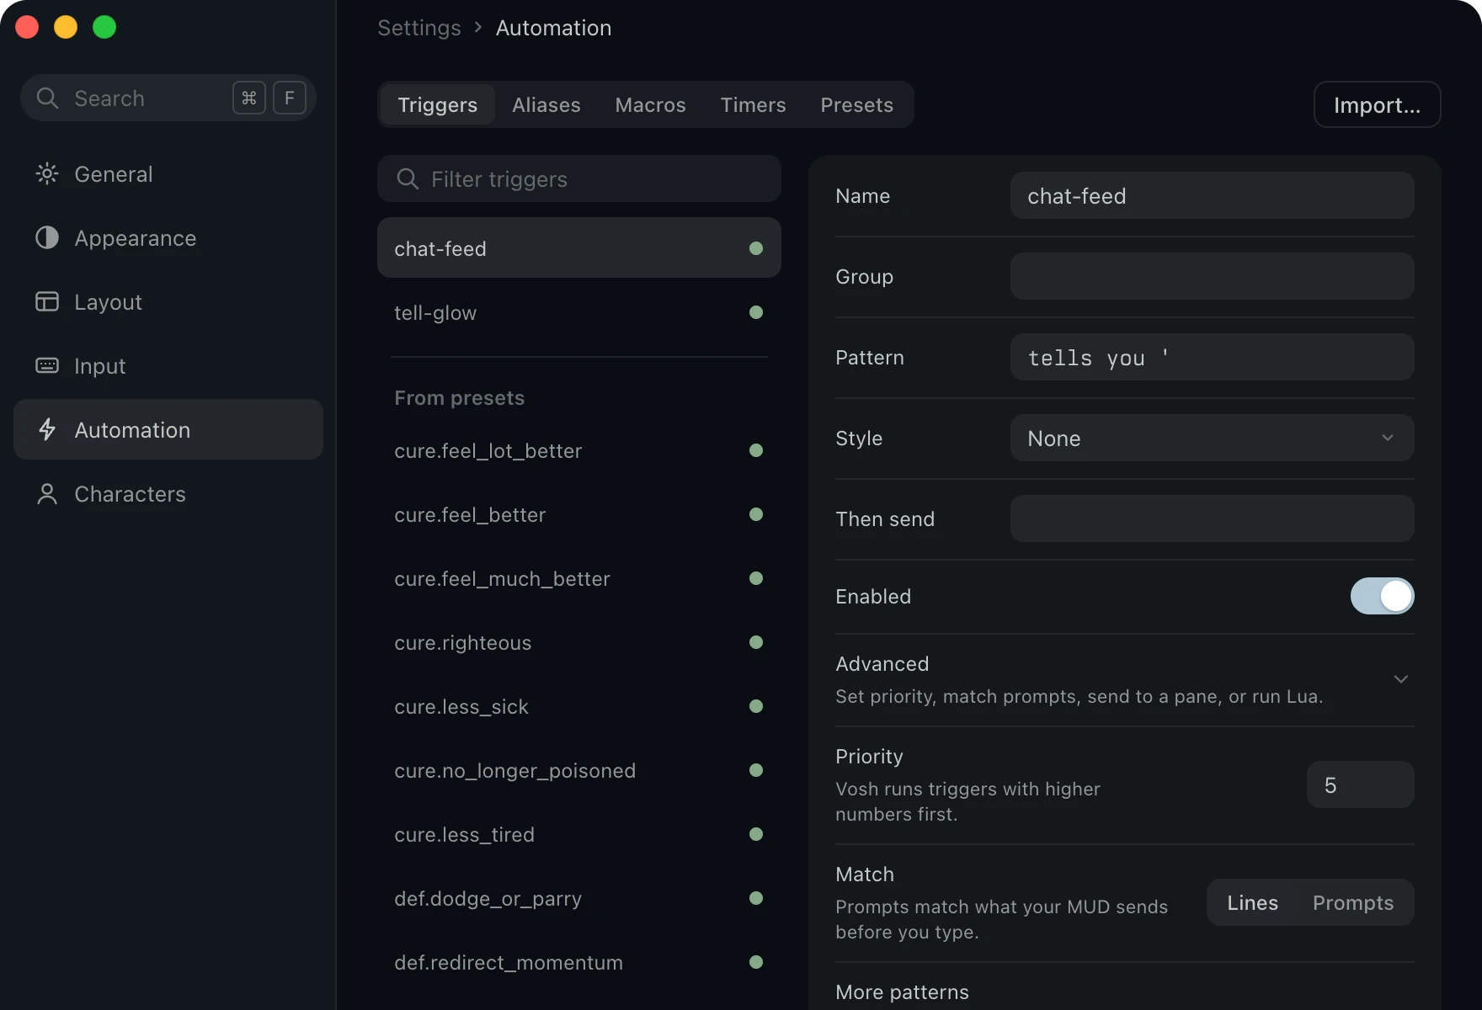Image resolution: width=1482 pixels, height=1010 pixels.
Task: Click the F key shortcut badge
Action: pyautogui.click(x=290, y=98)
